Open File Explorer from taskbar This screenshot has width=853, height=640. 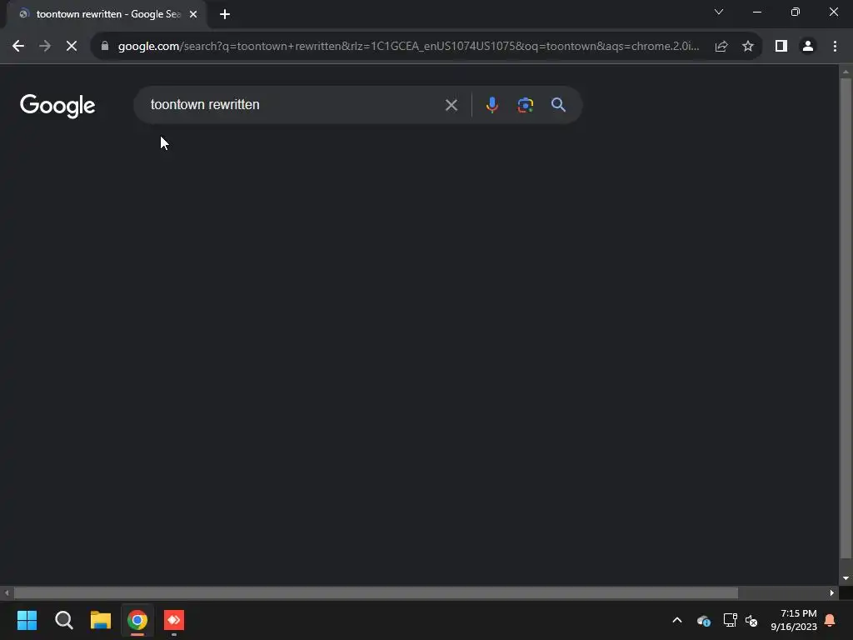tap(101, 620)
